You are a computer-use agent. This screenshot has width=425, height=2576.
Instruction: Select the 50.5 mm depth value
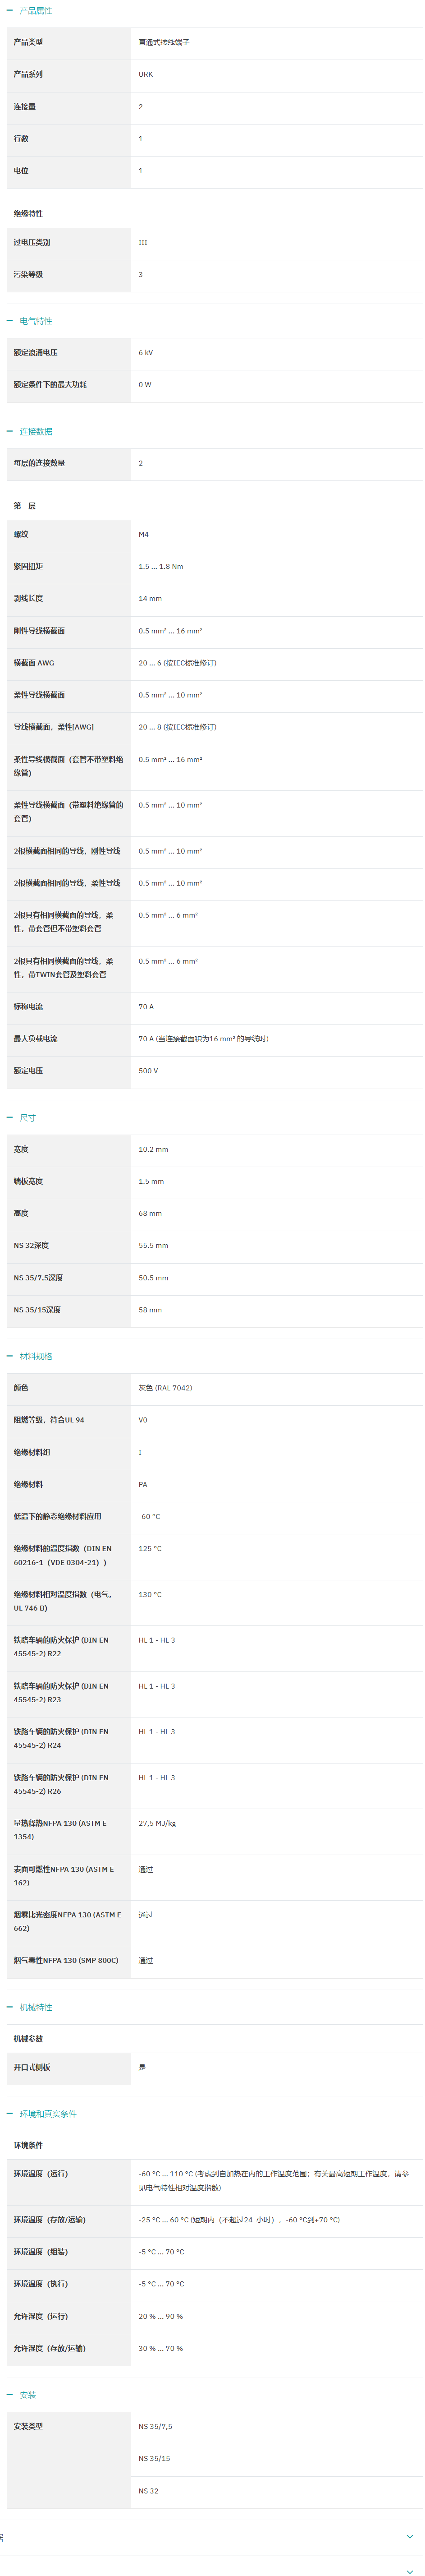[153, 1277]
